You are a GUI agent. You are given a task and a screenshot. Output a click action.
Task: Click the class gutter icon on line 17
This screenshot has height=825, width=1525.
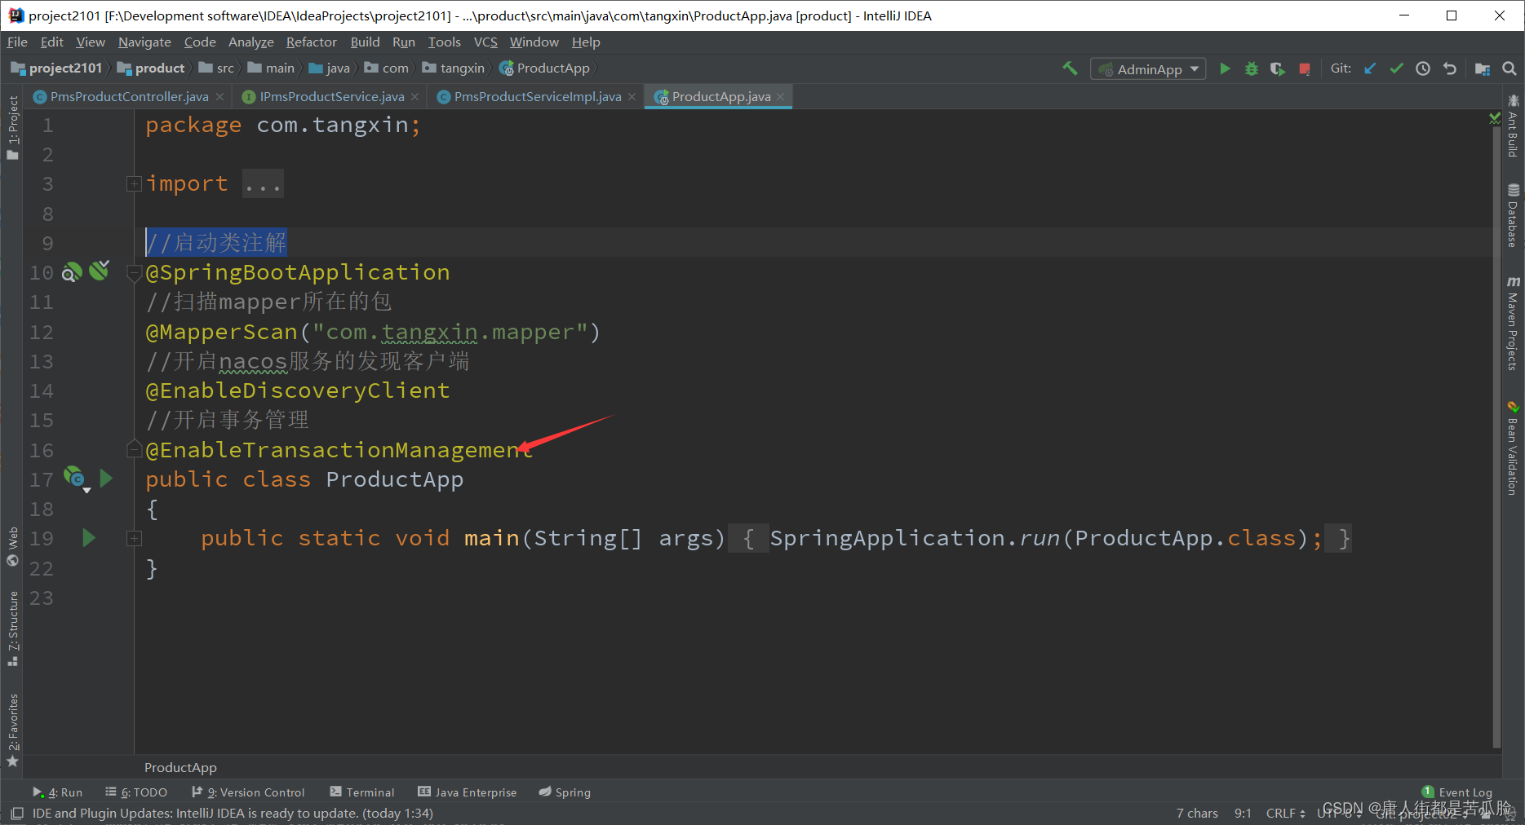point(75,478)
